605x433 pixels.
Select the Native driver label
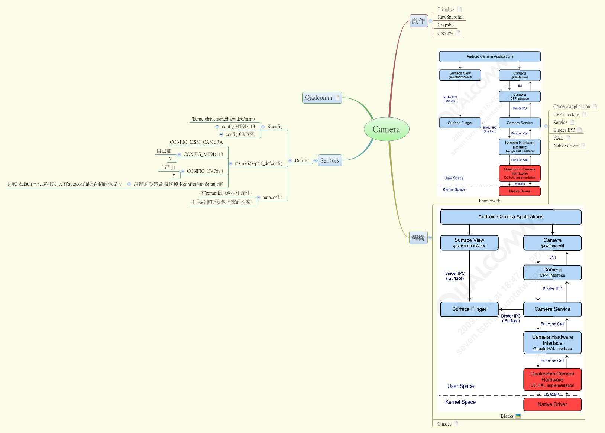(x=566, y=146)
